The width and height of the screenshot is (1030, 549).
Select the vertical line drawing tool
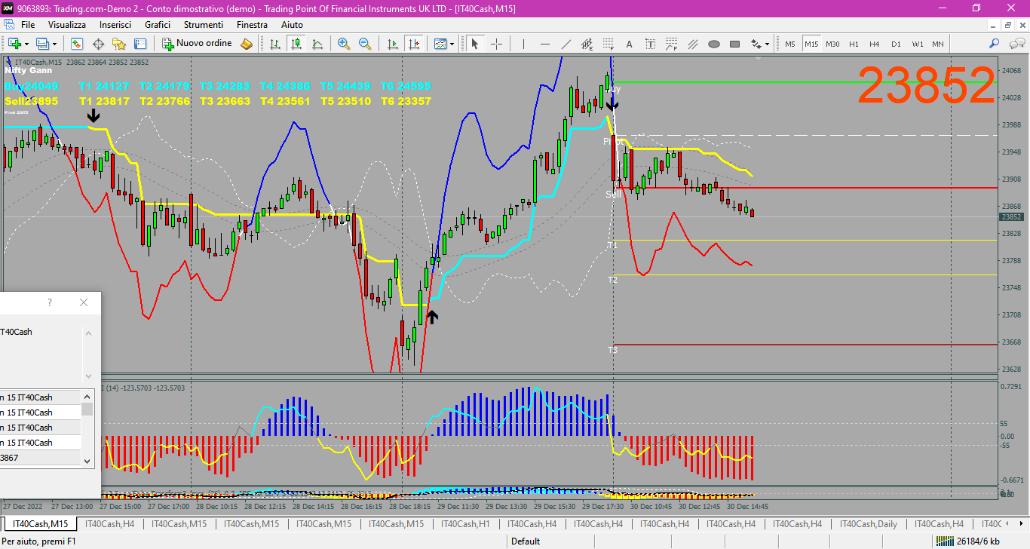(x=524, y=44)
